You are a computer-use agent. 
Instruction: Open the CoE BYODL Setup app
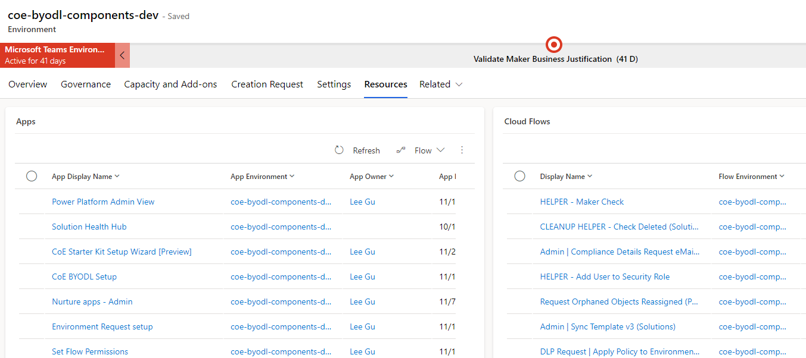(x=84, y=277)
